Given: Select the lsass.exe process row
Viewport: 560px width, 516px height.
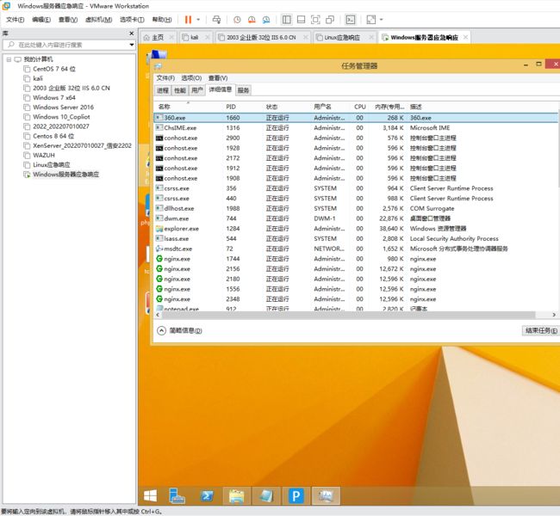Looking at the screenshot, I should [x=356, y=238].
